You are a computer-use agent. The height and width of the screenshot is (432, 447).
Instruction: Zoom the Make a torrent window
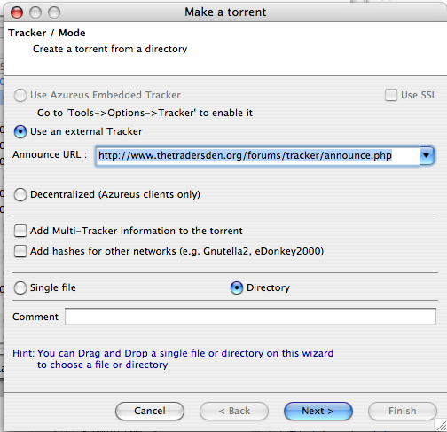tap(54, 12)
